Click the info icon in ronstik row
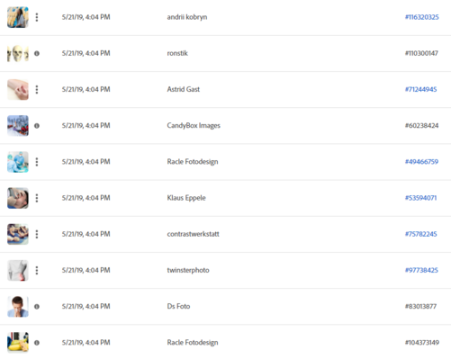Viewport: 451px width, 359px height. pos(37,53)
